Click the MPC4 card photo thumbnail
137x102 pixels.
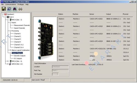[45, 39]
